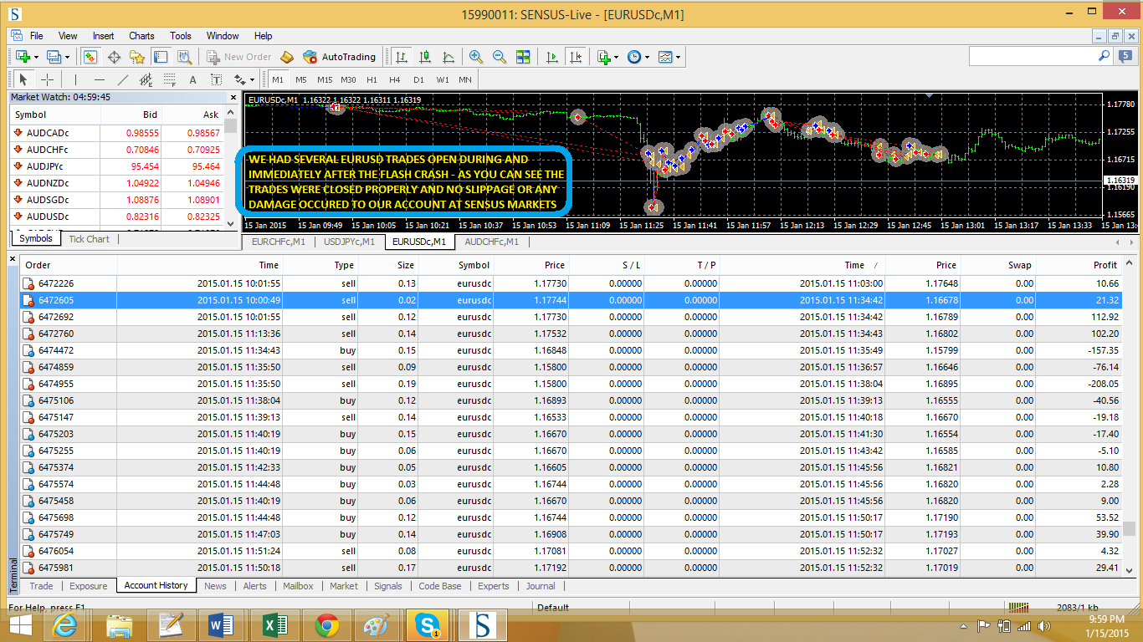Open the MetaEditor book icon
The width and height of the screenshot is (1143, 642).
pos(287,57)
